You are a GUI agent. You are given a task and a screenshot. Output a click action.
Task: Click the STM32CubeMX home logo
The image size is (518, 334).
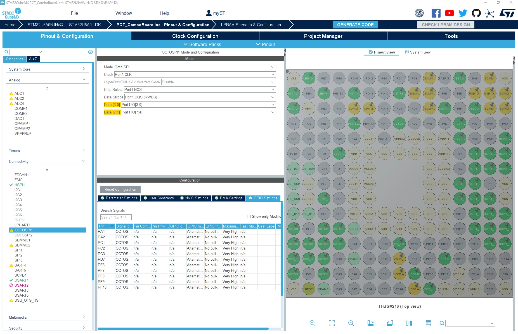11,13
